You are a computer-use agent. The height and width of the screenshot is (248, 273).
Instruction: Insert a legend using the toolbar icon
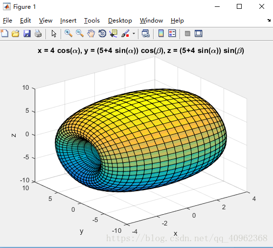click(172, 33)
